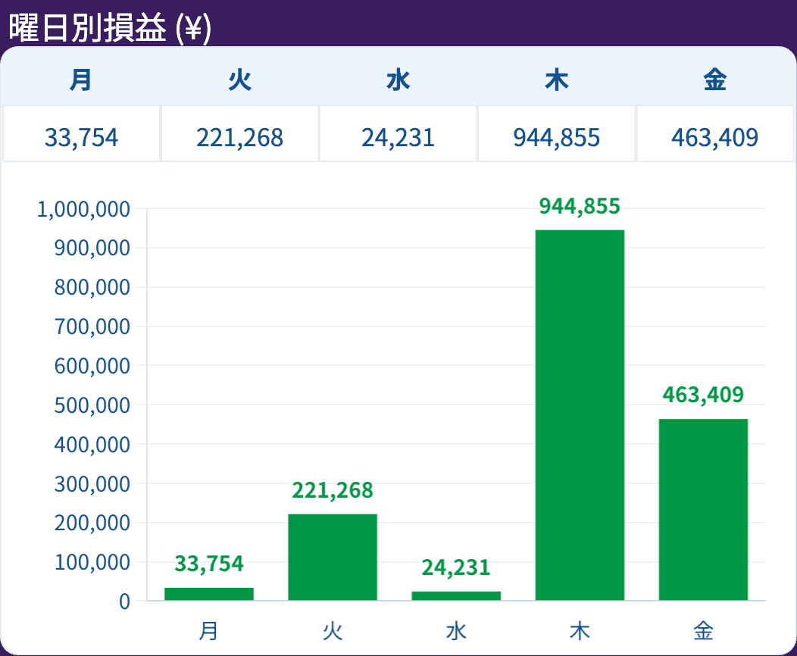797x656 pixels.
Task: Click the 463,409 label above Friday bar
Action: click(x=703, y=395)
